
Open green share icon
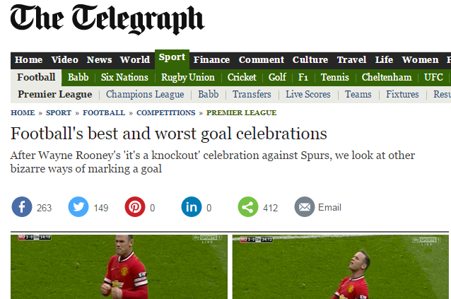pyautogui.click(x=248, y=206)
